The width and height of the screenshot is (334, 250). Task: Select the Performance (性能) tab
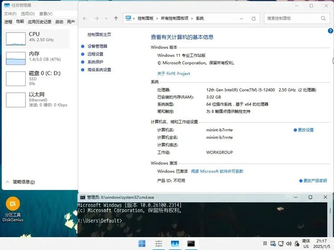click(20, 21)
